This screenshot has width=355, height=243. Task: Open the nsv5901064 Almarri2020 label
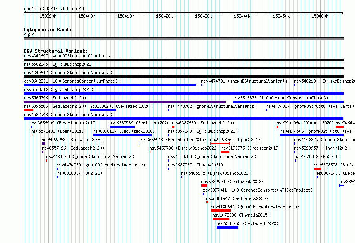point(305,123)
